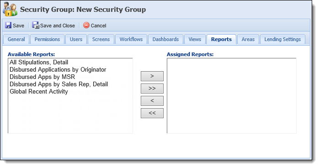Viewport: 319px width, 167px height.
Task: Click inside the Assigned Reports list box
Action: [x=232, y=96]
